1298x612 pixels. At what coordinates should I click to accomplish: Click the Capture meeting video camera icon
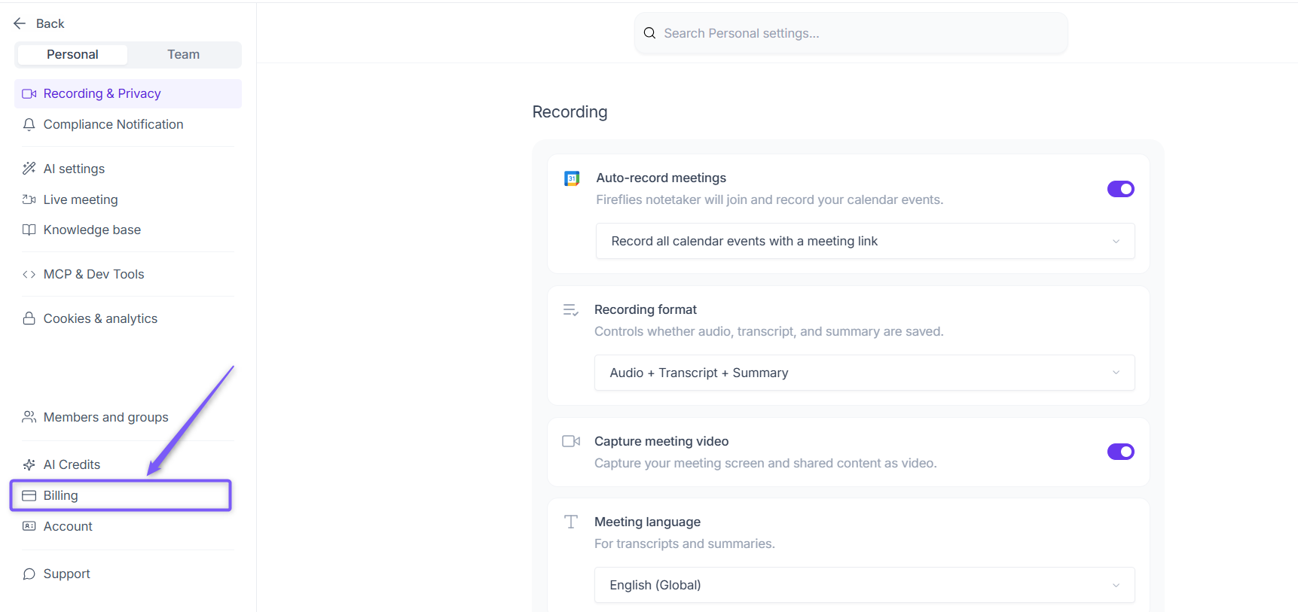point(571,441)
